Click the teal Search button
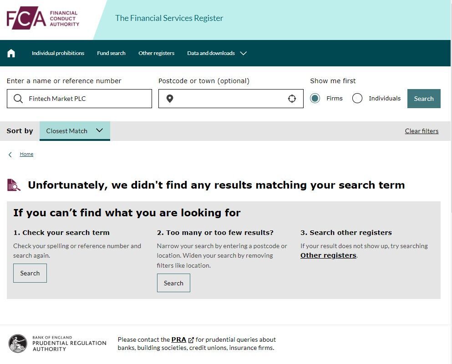 424,99
